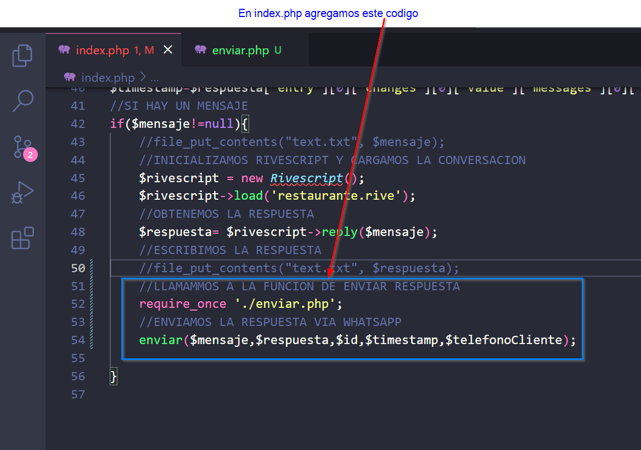Open the Source Control sidebar icon

(x=23, y=147)
